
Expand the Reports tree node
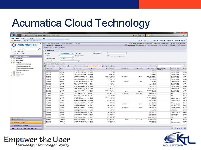[12, 72]
